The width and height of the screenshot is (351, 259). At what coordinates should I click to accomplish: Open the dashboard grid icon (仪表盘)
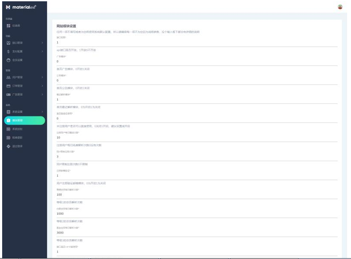[x=8, y=26]
